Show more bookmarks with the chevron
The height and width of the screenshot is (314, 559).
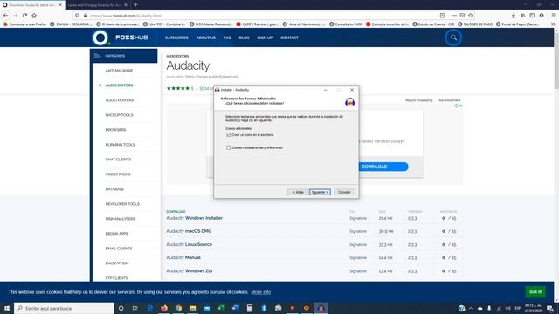[553, 24]
